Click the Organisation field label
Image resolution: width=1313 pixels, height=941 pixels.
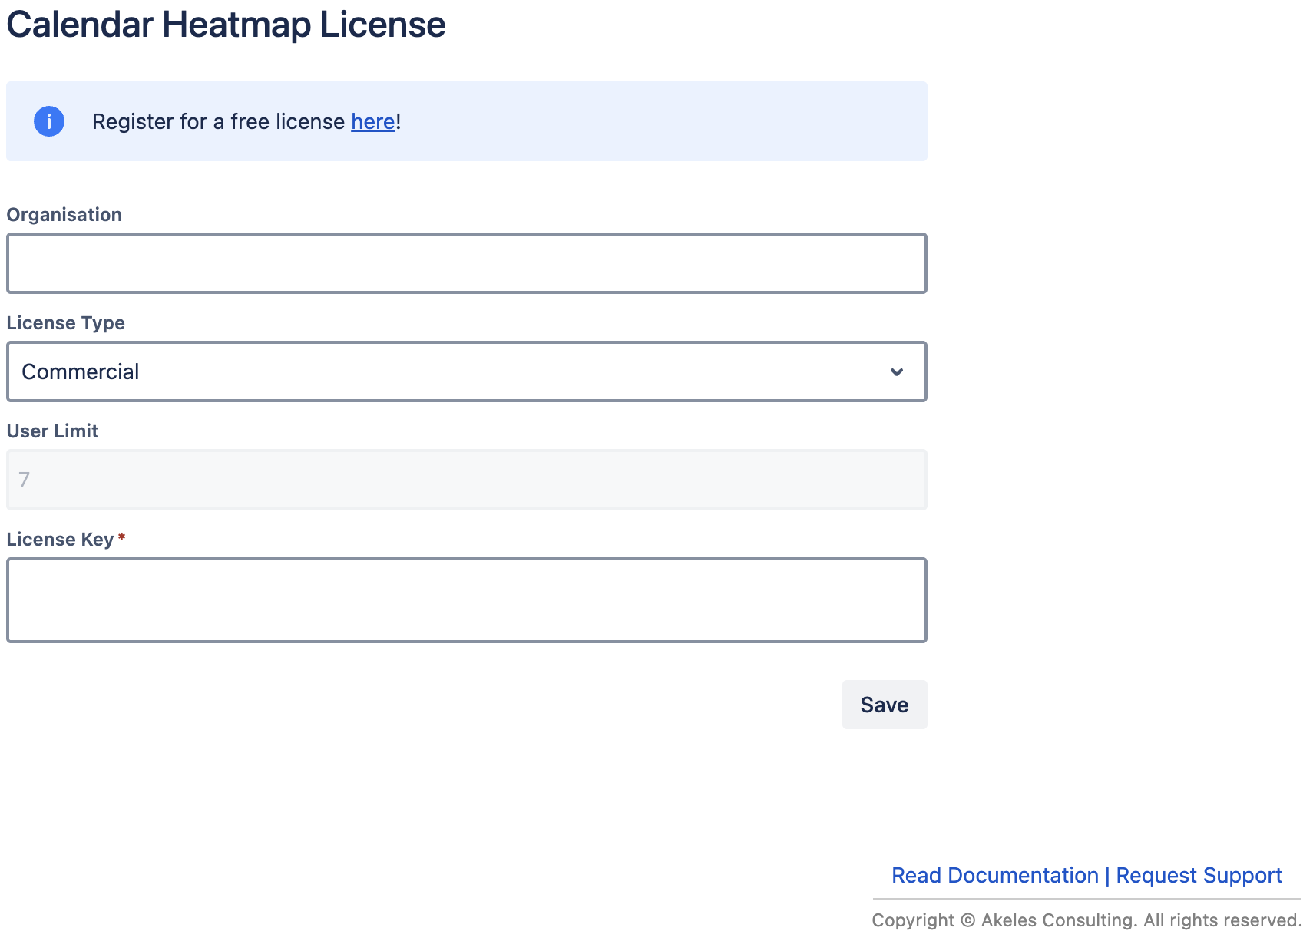[x=64, y=215]
